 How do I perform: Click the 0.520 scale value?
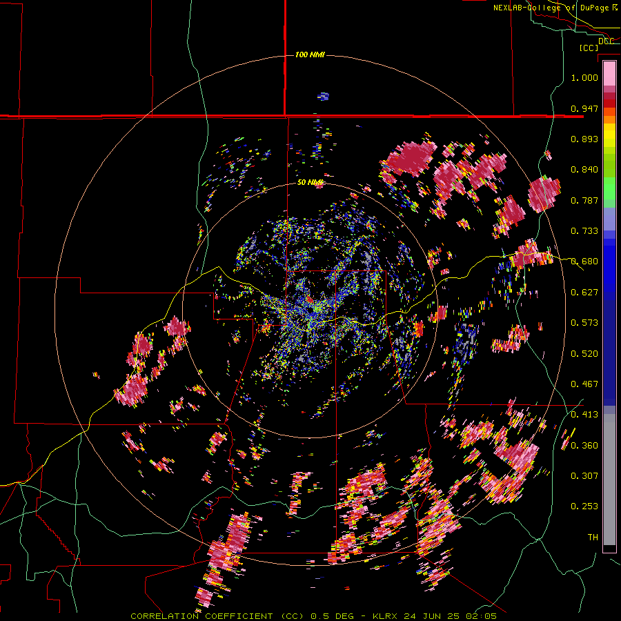tap(584, 354)
